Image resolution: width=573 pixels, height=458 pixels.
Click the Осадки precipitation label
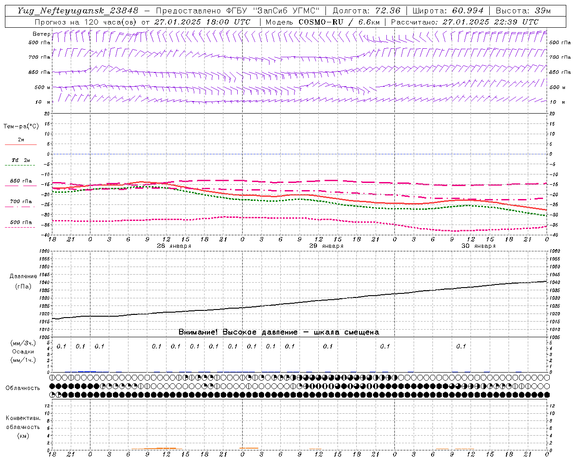pos(23,352)
